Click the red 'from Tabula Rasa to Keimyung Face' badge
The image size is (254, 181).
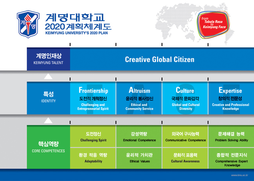213,25
